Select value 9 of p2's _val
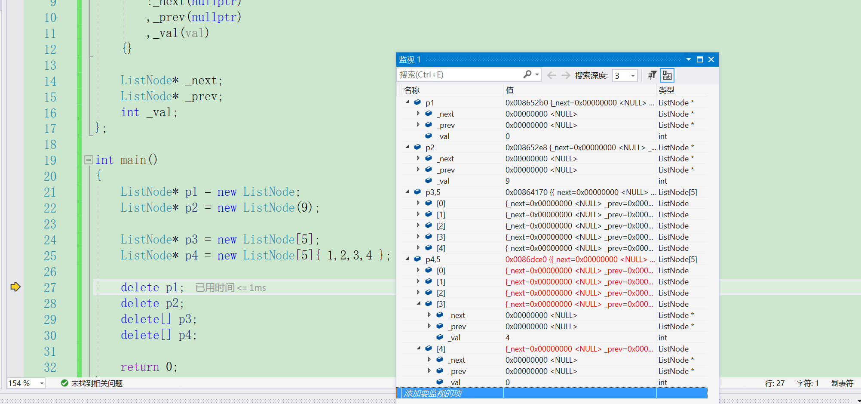 pyautogui.click(x=508, y=181)
